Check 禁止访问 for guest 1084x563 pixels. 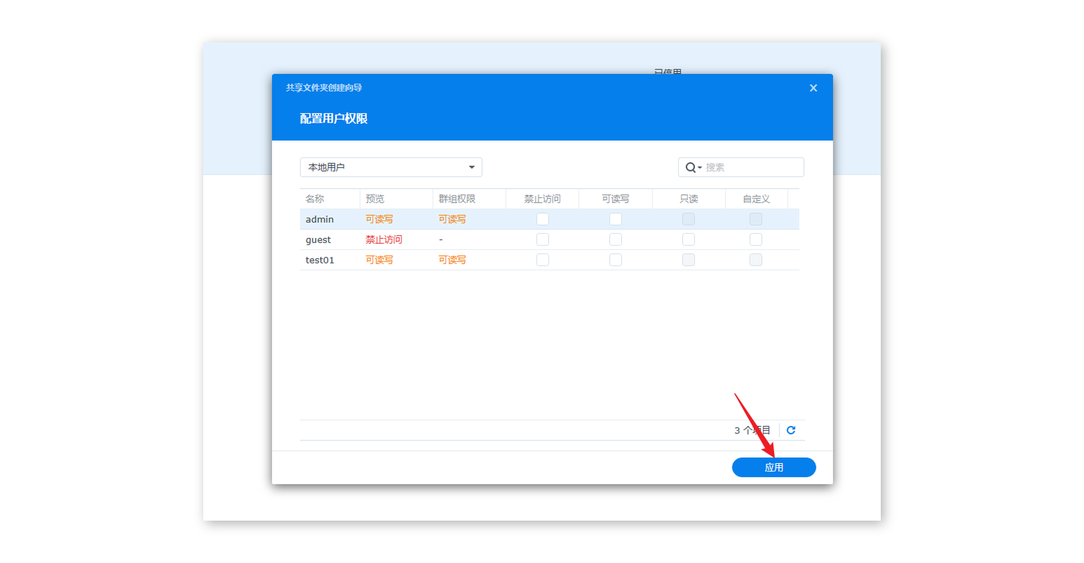click(x=543, y=239)
